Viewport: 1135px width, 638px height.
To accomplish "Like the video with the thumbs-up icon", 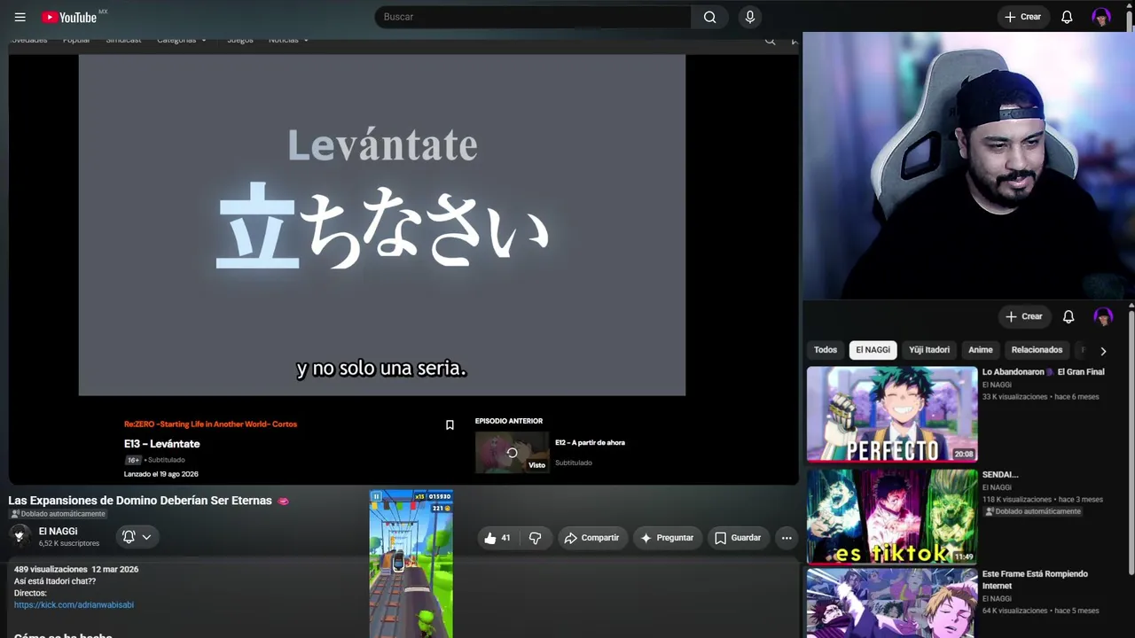I will click(x=497, y=538).
